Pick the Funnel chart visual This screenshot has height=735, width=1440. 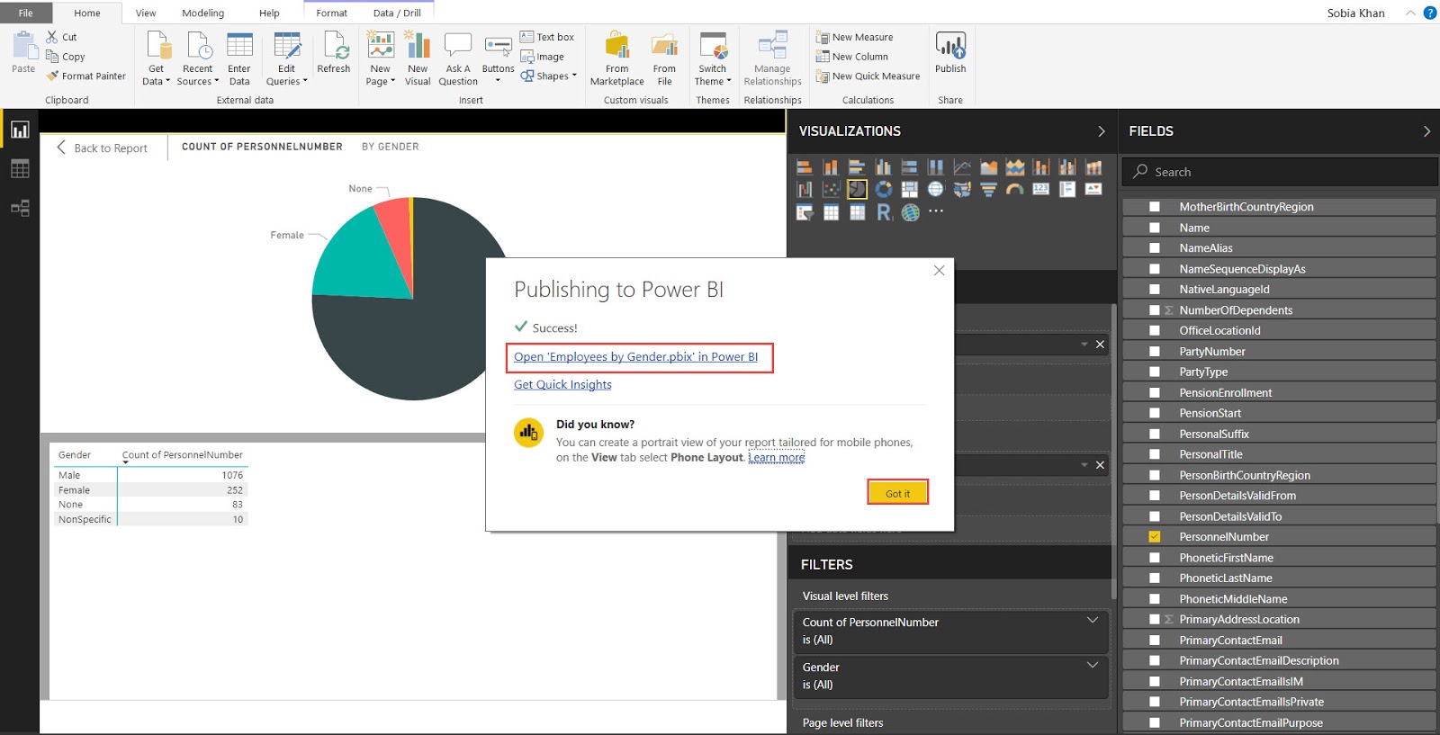coord(988,189)
